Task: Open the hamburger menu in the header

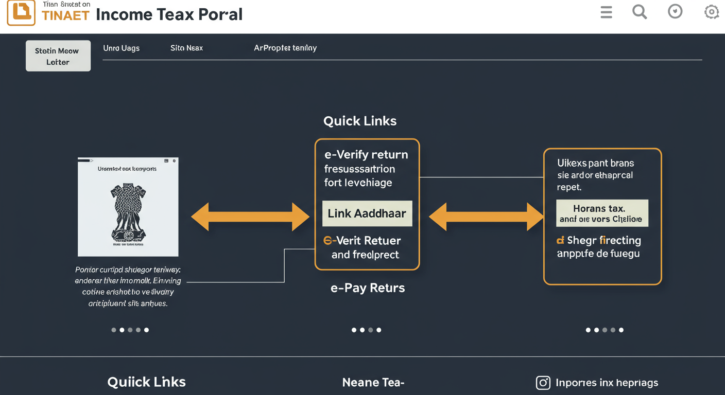Action: coord(606,12)
